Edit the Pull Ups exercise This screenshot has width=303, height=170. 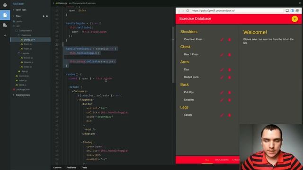222,93
